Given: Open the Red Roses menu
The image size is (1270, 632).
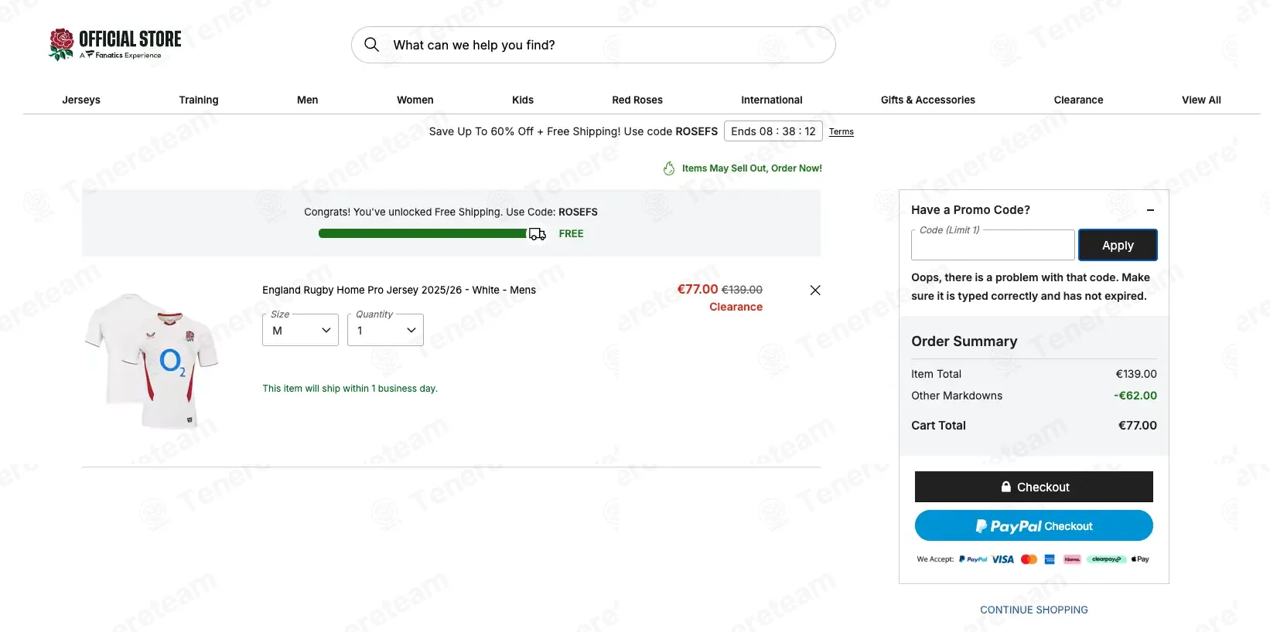Looking at the screenshot, I should [x=637, y=100].
